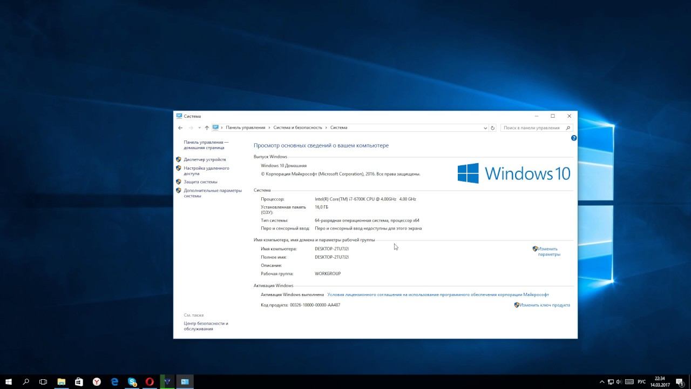Click shield icon next to Изменить ключ продукта
691x389 pixels.
coord(517,305)
